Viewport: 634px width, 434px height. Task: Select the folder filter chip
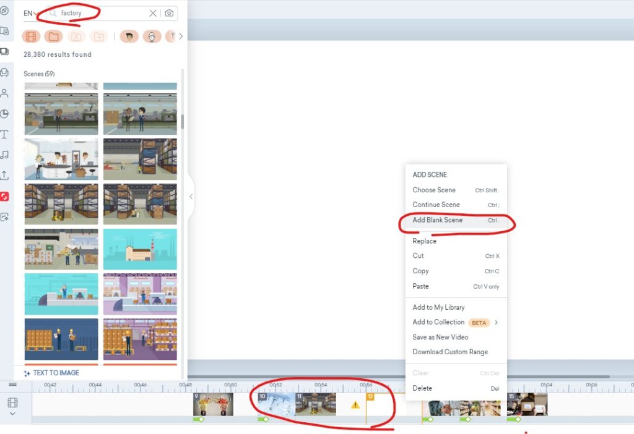point(53,36)
